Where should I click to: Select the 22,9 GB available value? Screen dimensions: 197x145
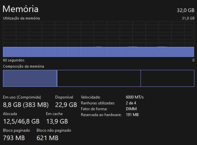[x=66, y=105]
